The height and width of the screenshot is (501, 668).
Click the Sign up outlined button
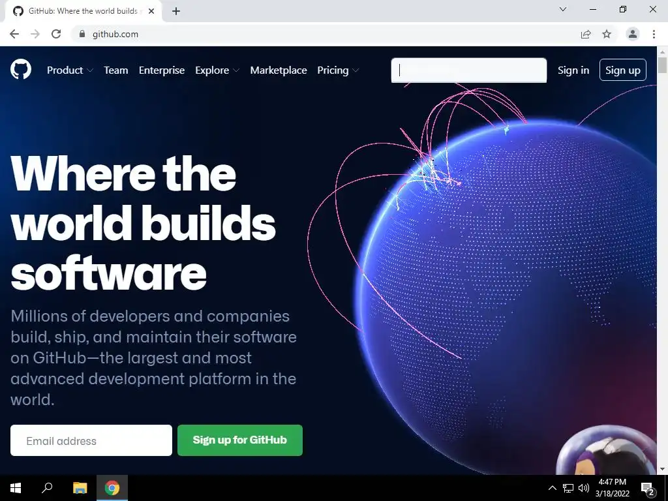[x=623, y=70]
